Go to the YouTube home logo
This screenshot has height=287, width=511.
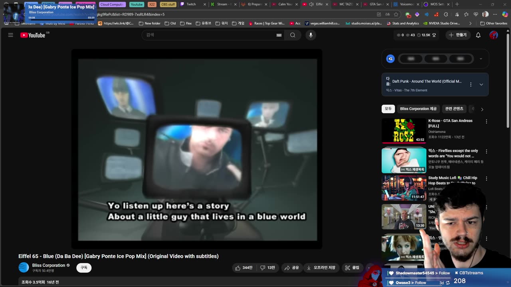click(x=33, y=35)
